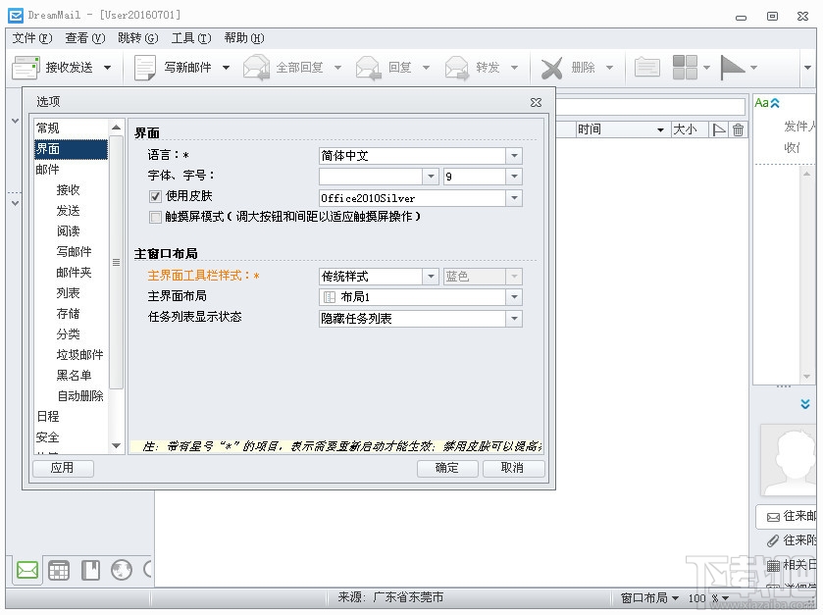This screenshot has width=823, height=615.
Task: Open the Office2010Silver skin dropdown
Action: click(513, 195)
